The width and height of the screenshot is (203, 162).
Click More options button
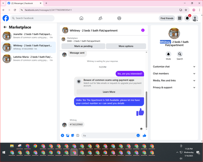[126, 46]
